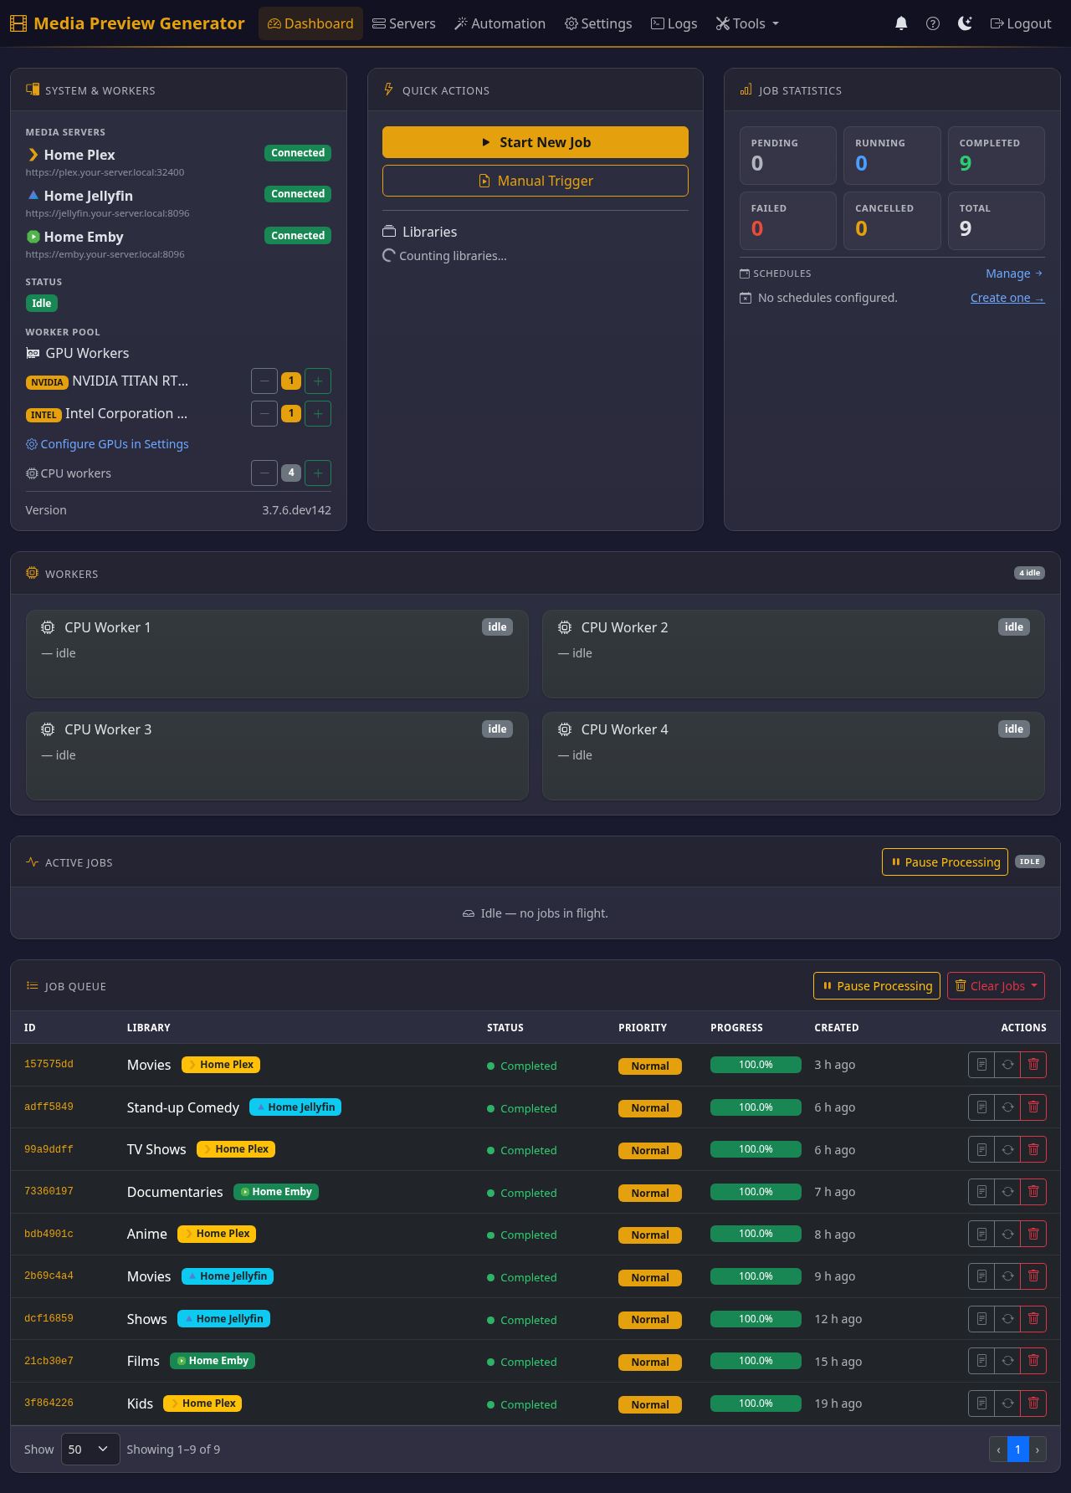Decrease NVIDIA TITAN RTX worker count
The height and width of the screenshot is (1493, 1071).
pos(264,381)
